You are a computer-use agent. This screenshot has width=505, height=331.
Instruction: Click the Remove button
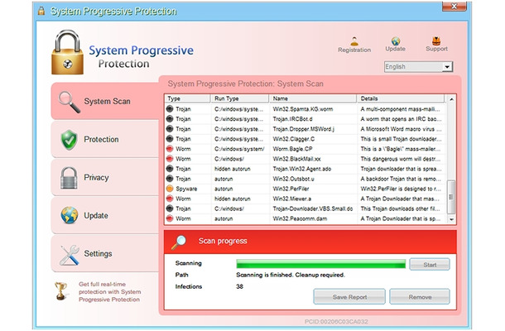420,297
